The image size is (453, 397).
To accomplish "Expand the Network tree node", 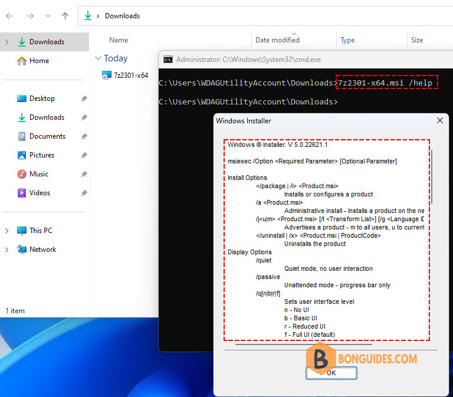I will [7, 250].
